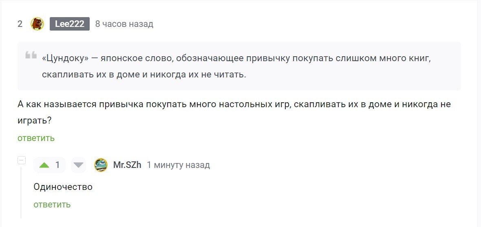The image size is (481, 227).
Task: Click the rating count "1" between arrows
Action: point(57,165)
